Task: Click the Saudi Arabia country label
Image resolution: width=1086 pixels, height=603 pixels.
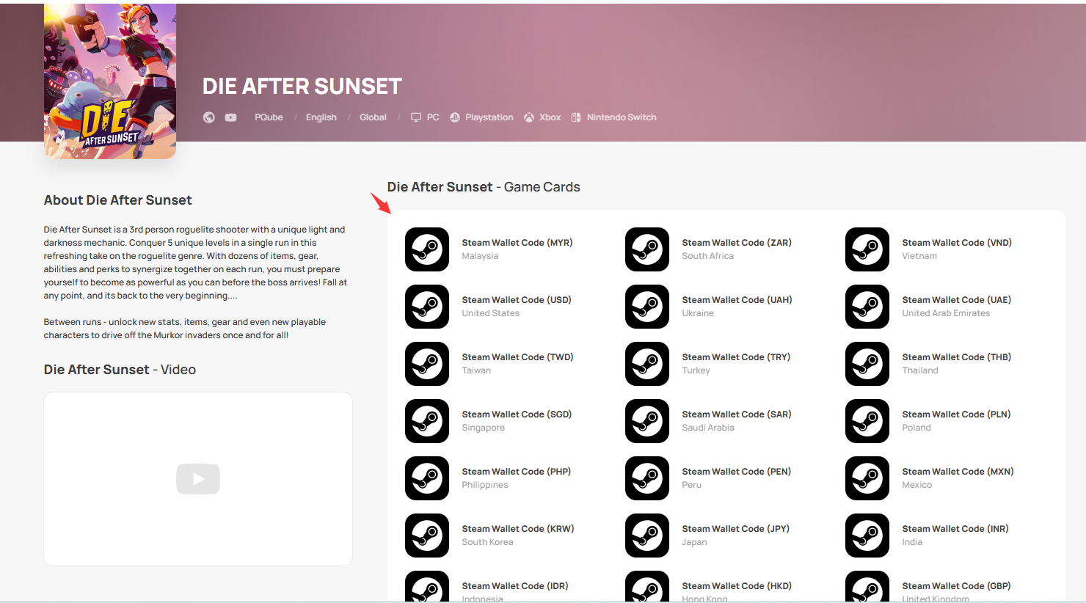Action: [708, 428]
